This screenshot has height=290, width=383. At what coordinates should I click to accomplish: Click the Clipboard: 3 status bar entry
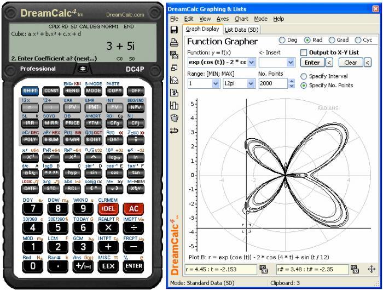point(285,283)
